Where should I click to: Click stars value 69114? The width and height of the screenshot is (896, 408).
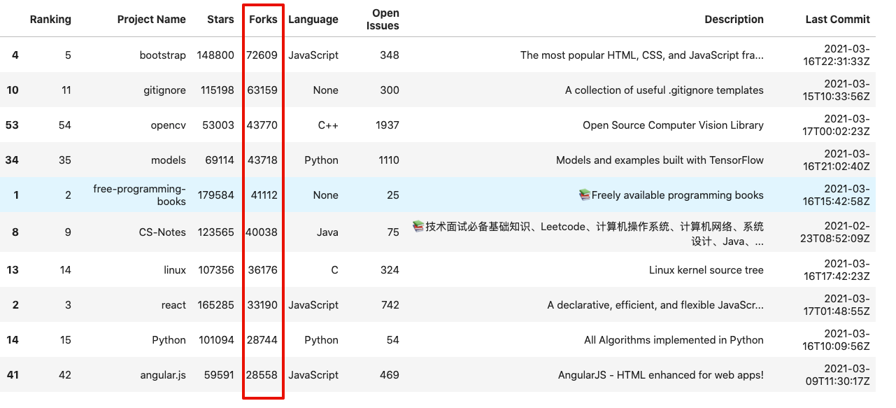tap(219, 160)
